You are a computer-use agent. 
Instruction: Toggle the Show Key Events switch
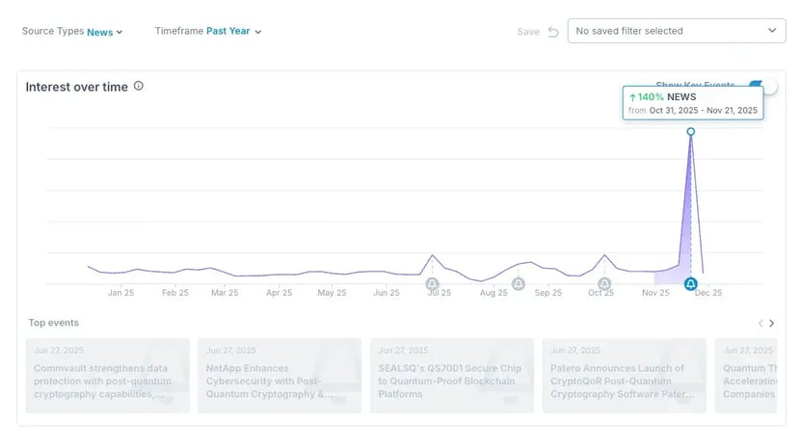(x=761, y=87)
